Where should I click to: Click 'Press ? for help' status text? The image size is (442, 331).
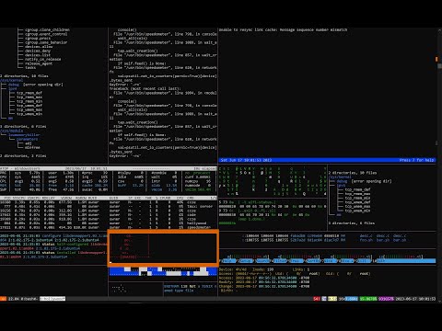416,160
